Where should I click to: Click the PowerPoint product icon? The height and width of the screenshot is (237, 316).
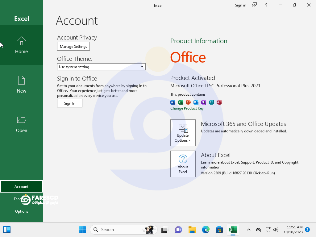pyautogui.click(x=188, y=102)
